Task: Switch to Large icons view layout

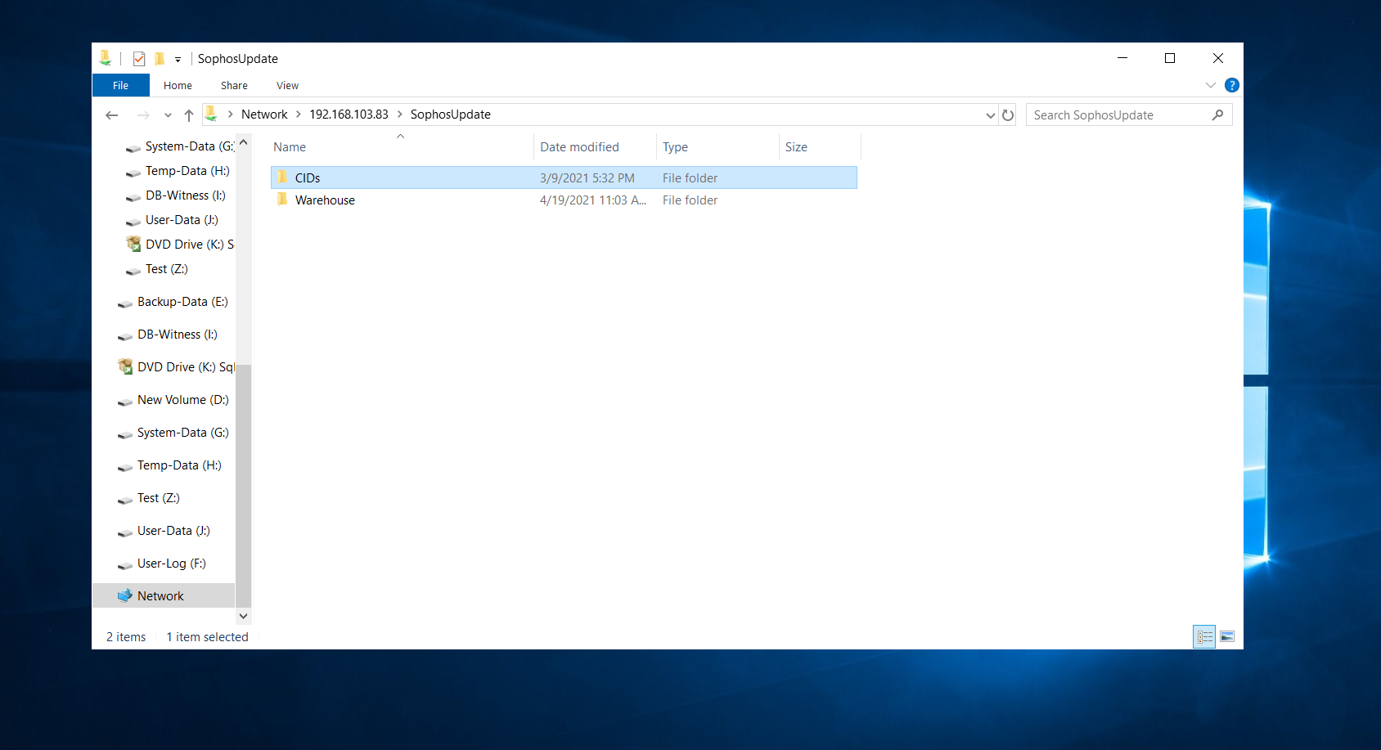Action: [x=1227, y=636]
